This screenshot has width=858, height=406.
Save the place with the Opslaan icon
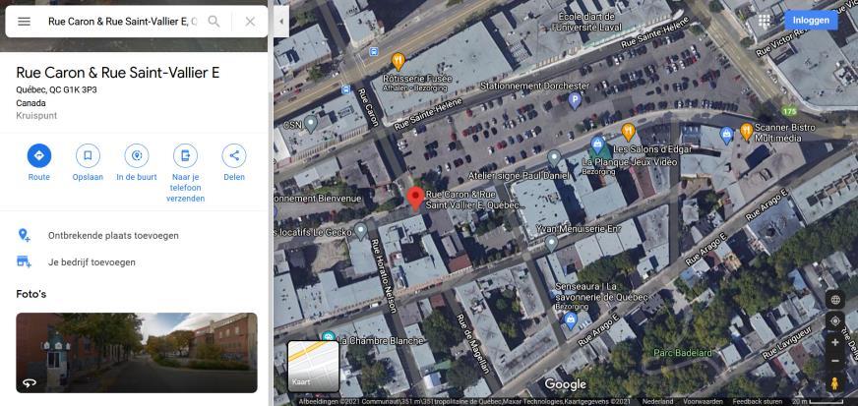pyautogui.click(x=88, y=155)
